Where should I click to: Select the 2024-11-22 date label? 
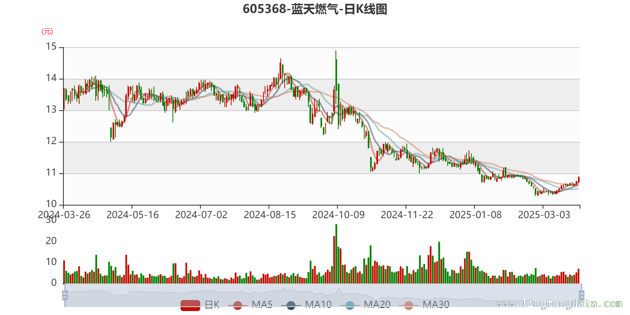point(406,215)
